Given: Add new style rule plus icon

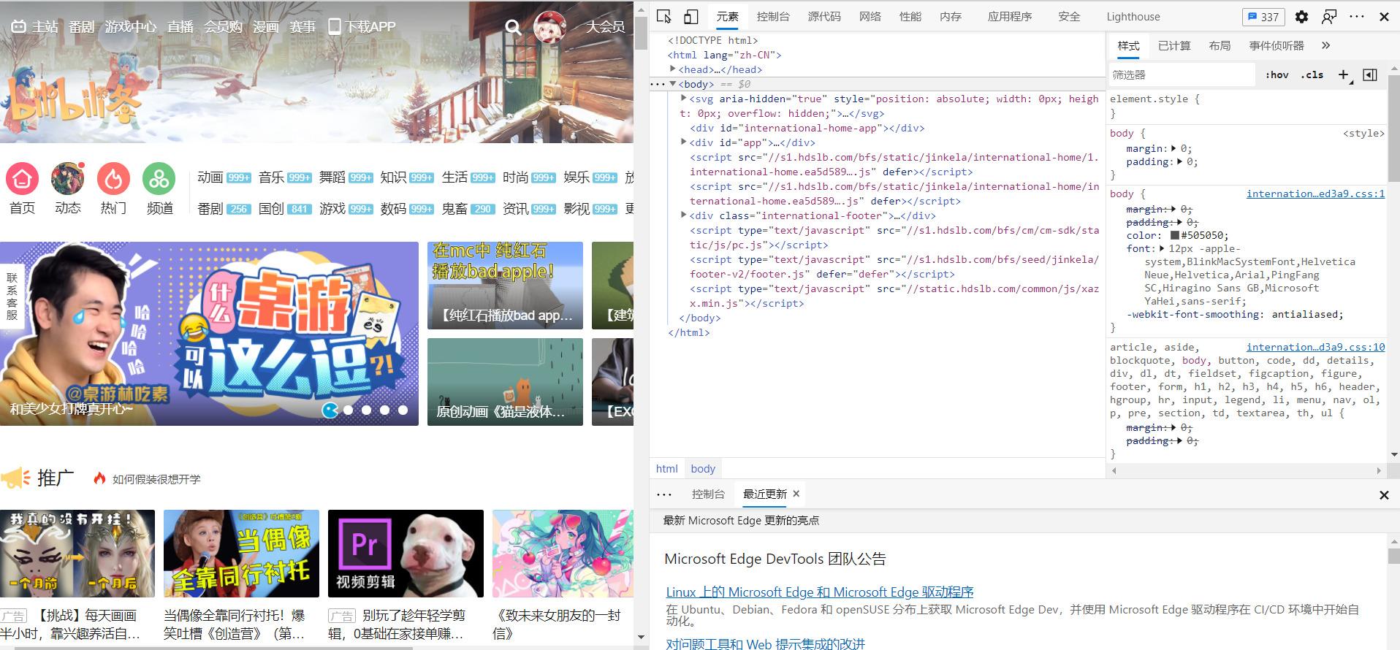Looking at the screenshot, I should tap(1343, 74).
